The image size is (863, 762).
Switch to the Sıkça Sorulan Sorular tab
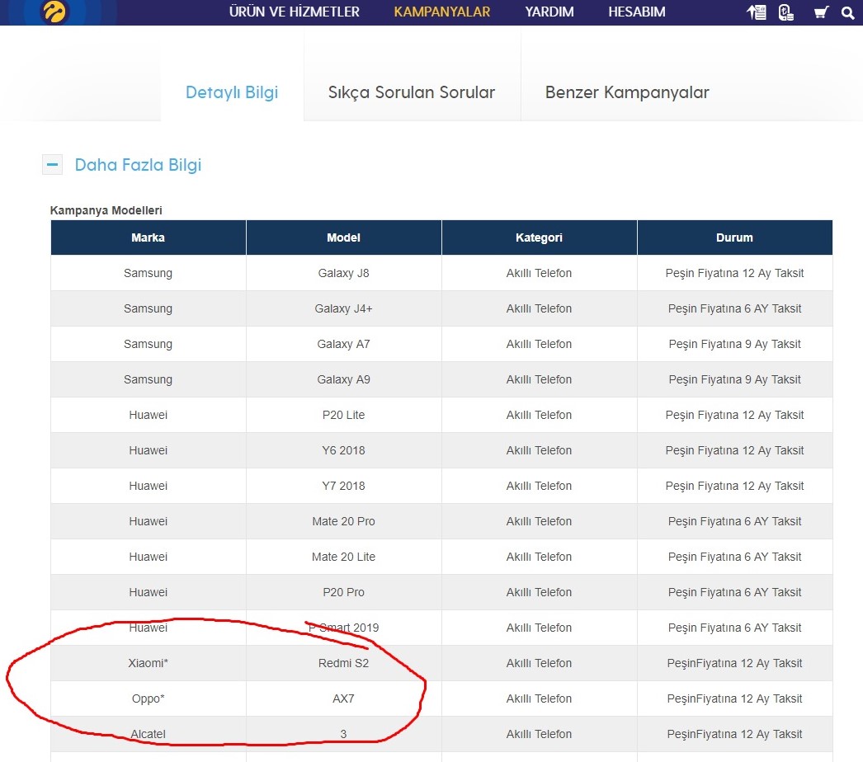412,92
